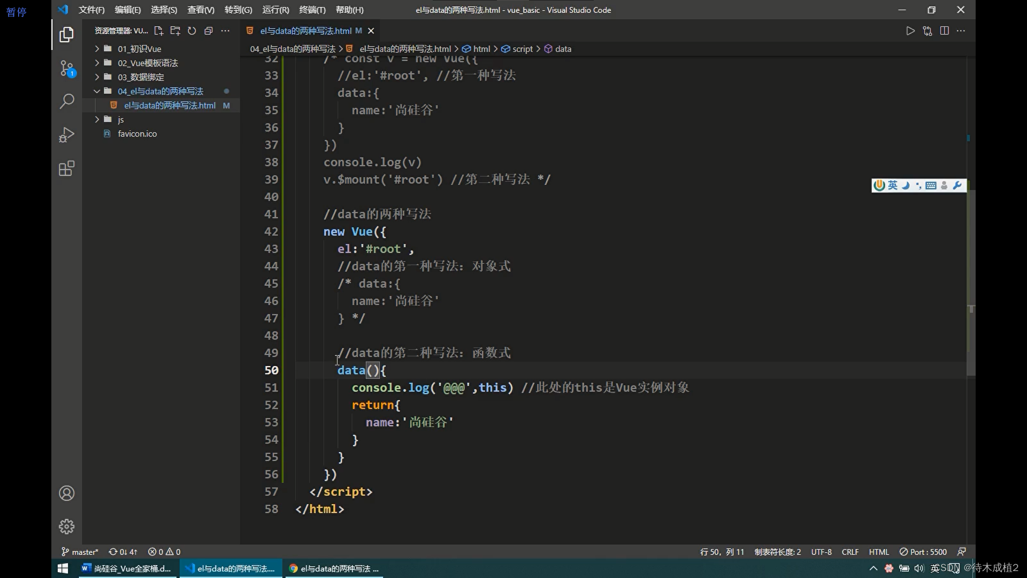Toggle IME moon mode icon
The width and height of the screenshot is (1027, 578).
[906, 185]
